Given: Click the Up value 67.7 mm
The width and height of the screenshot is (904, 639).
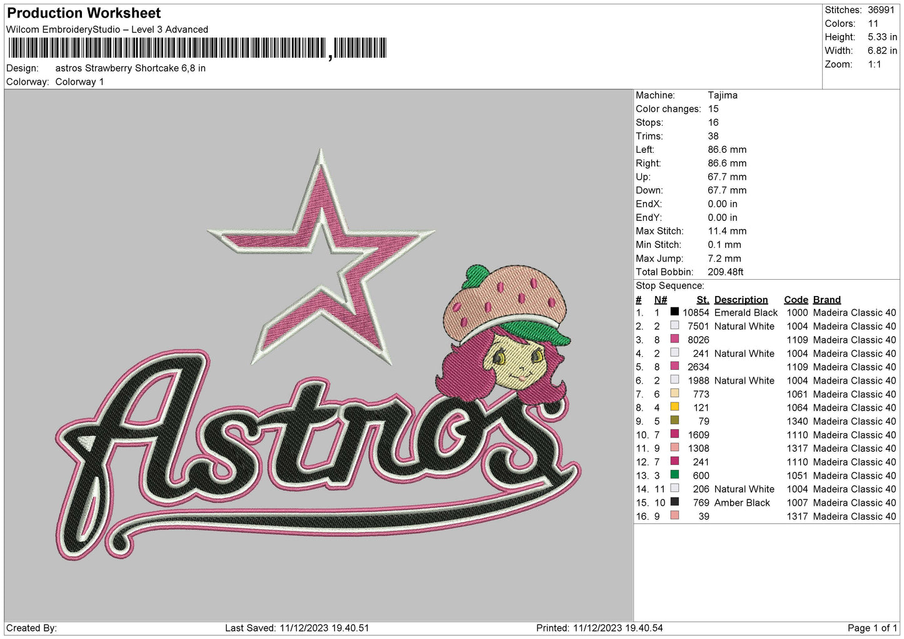Looking at the screenshot, I should point(727,176).
